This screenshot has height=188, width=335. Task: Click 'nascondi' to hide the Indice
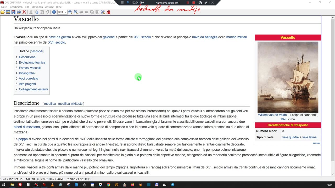[x=37, y=51]
